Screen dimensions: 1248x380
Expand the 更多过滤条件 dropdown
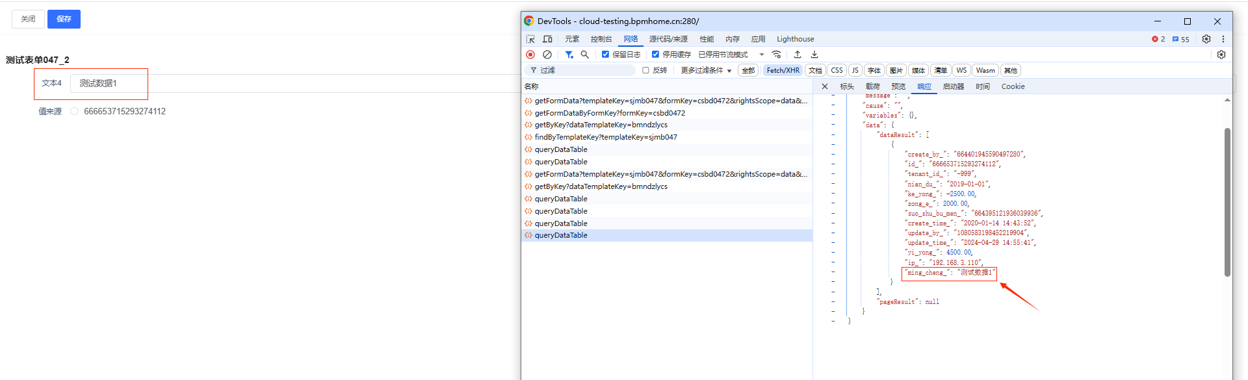coord(706,70)
